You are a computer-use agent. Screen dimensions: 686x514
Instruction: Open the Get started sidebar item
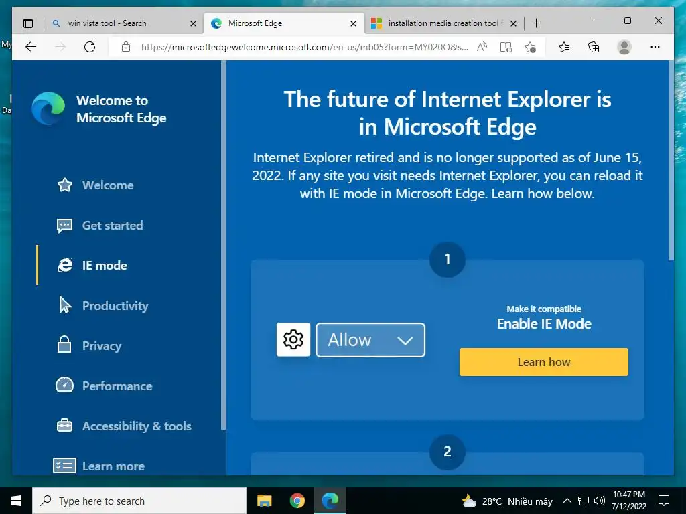100,226
